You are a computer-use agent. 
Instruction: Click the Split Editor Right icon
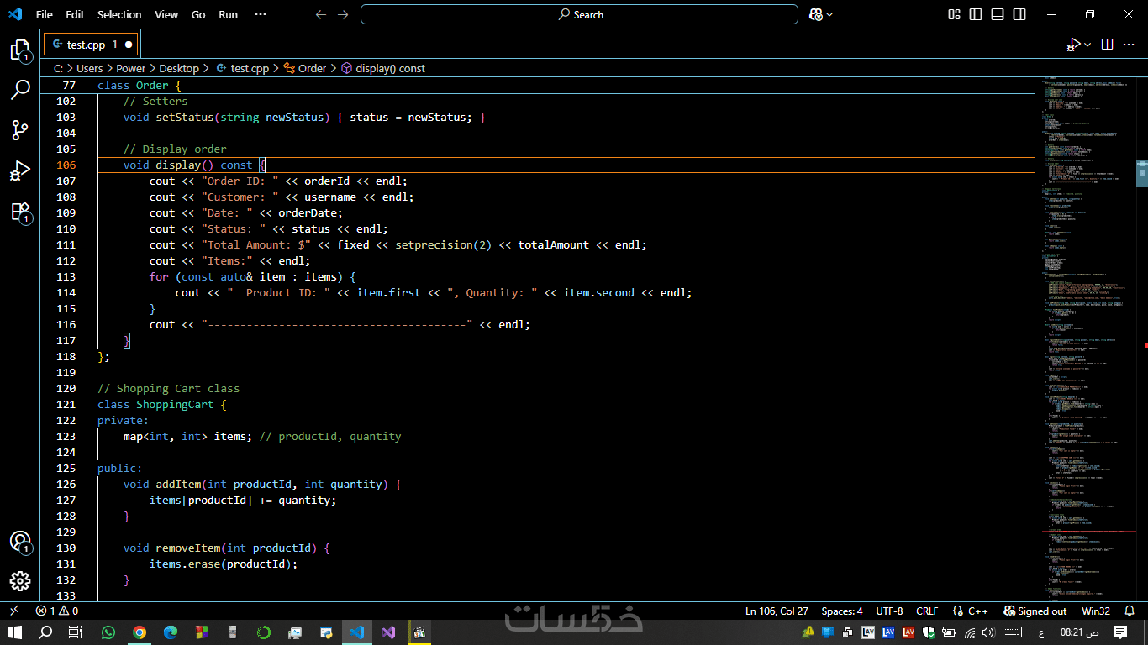[1107, 44]
